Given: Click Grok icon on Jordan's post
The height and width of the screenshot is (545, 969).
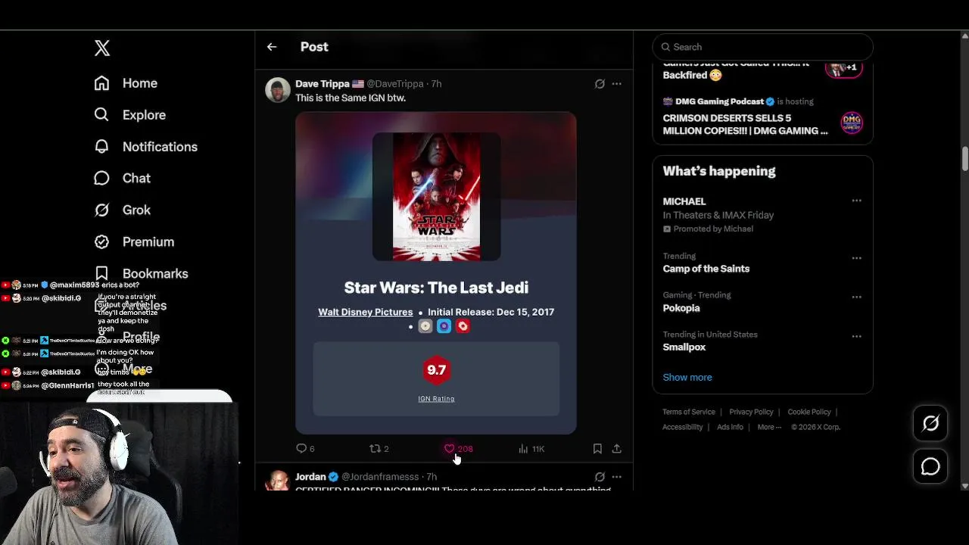Looking at the screenshot, I should pos(600,477).
